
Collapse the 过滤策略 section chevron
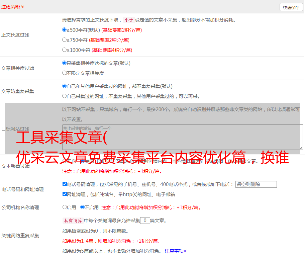(23, 7)
